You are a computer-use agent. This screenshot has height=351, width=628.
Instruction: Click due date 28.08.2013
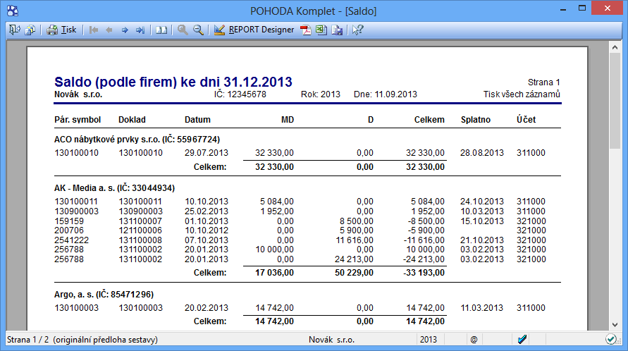coord(482,153)
